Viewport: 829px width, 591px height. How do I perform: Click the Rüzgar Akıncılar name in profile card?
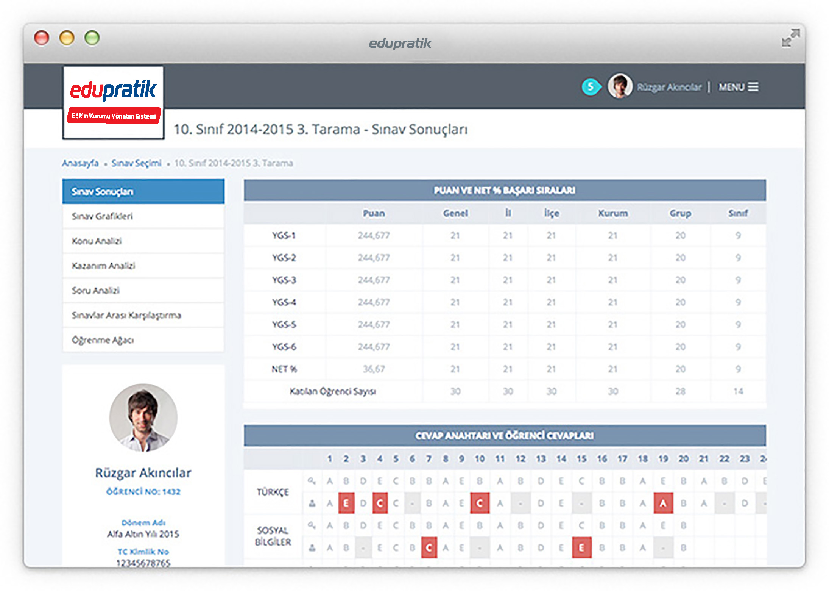(143, 472)
